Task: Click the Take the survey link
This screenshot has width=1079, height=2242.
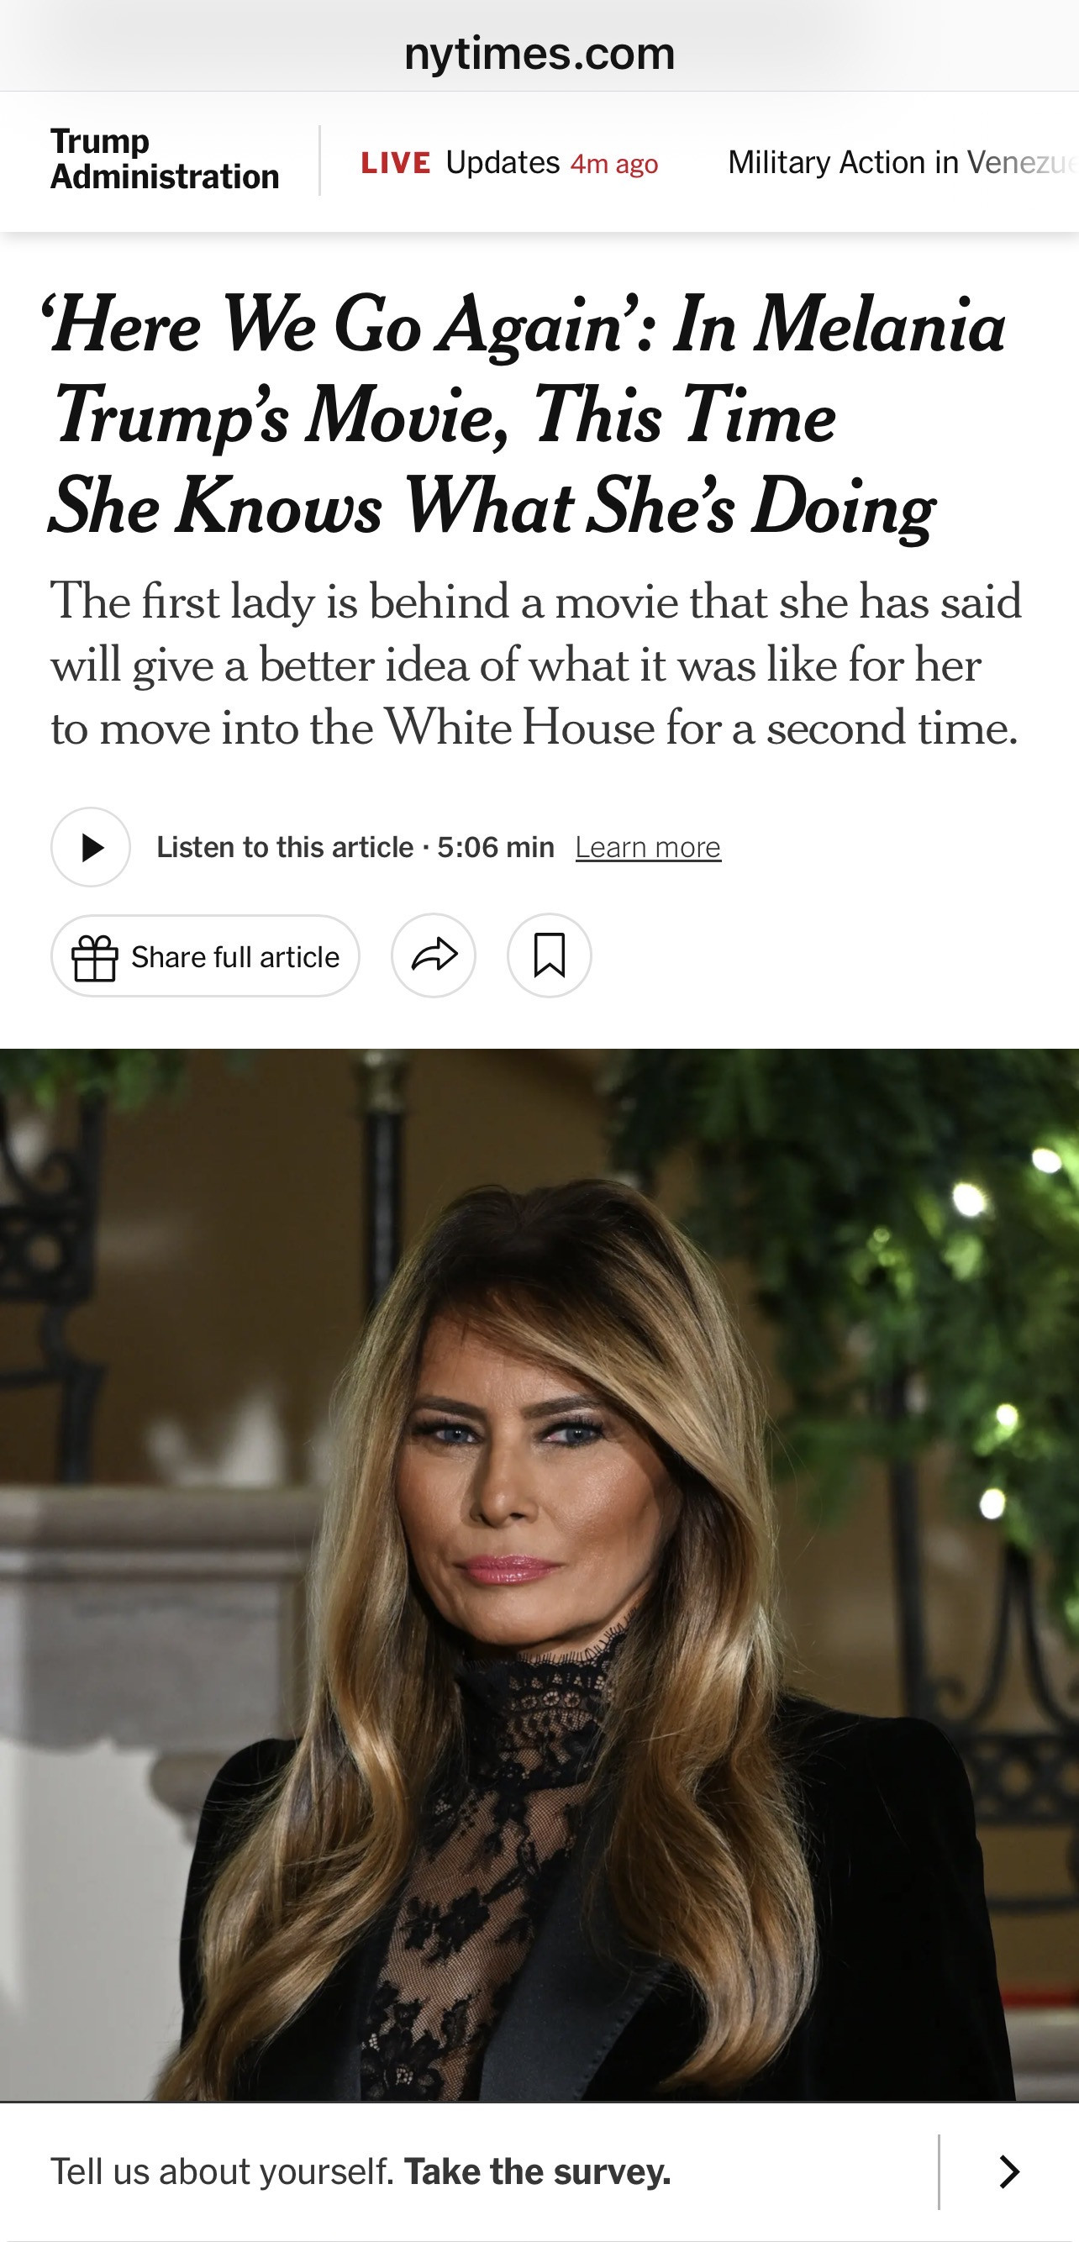Action: [538, 2172]
